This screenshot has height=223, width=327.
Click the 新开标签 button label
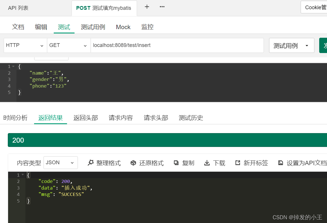pos(256,163)
